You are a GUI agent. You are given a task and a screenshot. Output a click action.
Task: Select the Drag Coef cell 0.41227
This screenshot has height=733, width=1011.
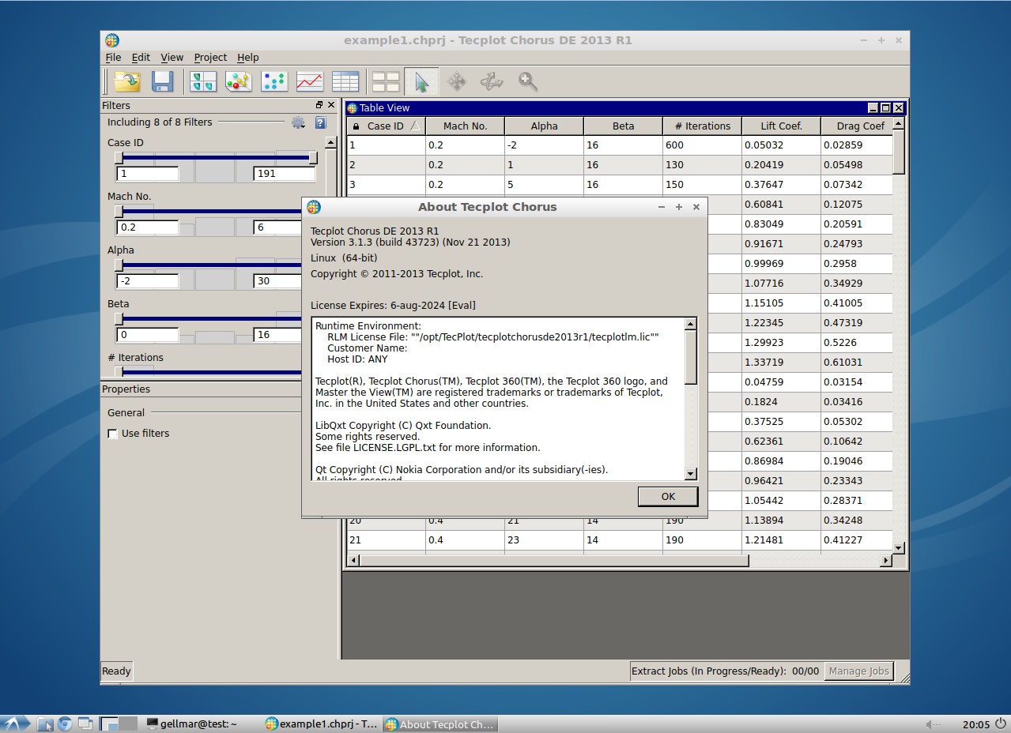857,540
